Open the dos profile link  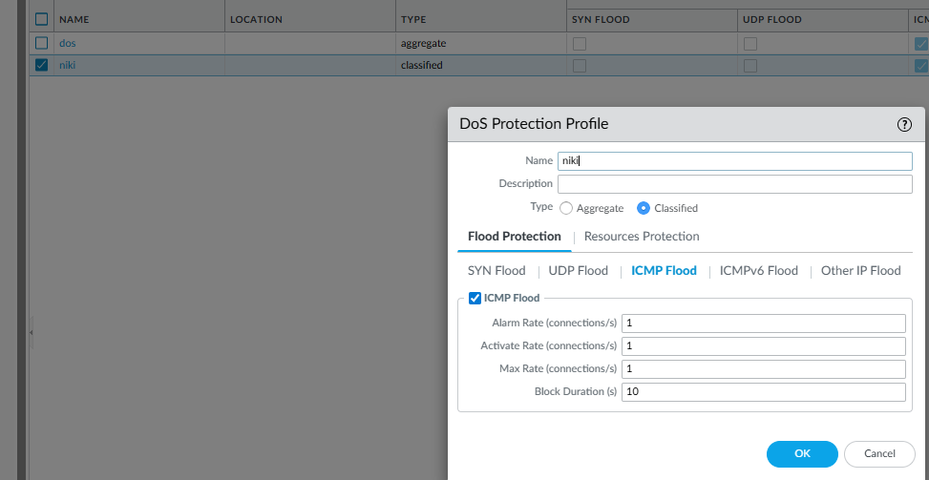(x=68, y=43)
